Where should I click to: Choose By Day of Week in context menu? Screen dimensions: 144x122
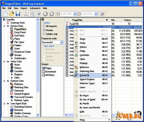tap(93, 99)
